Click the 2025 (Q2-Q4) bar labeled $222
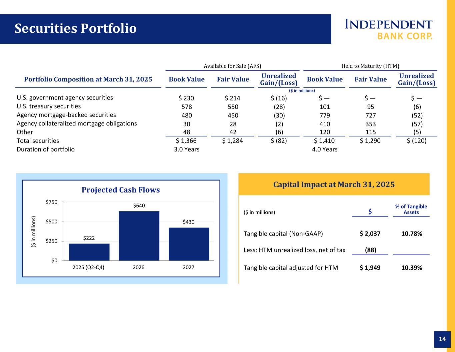This screenshot has width=455, height=352. click(89, 252)
